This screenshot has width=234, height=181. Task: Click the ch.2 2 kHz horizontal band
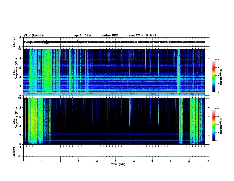coord(114,134)
